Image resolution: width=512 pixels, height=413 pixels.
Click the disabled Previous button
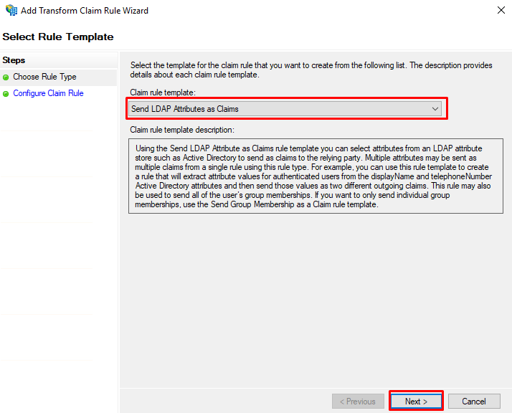pyautogui.click(x=358, y=402)
